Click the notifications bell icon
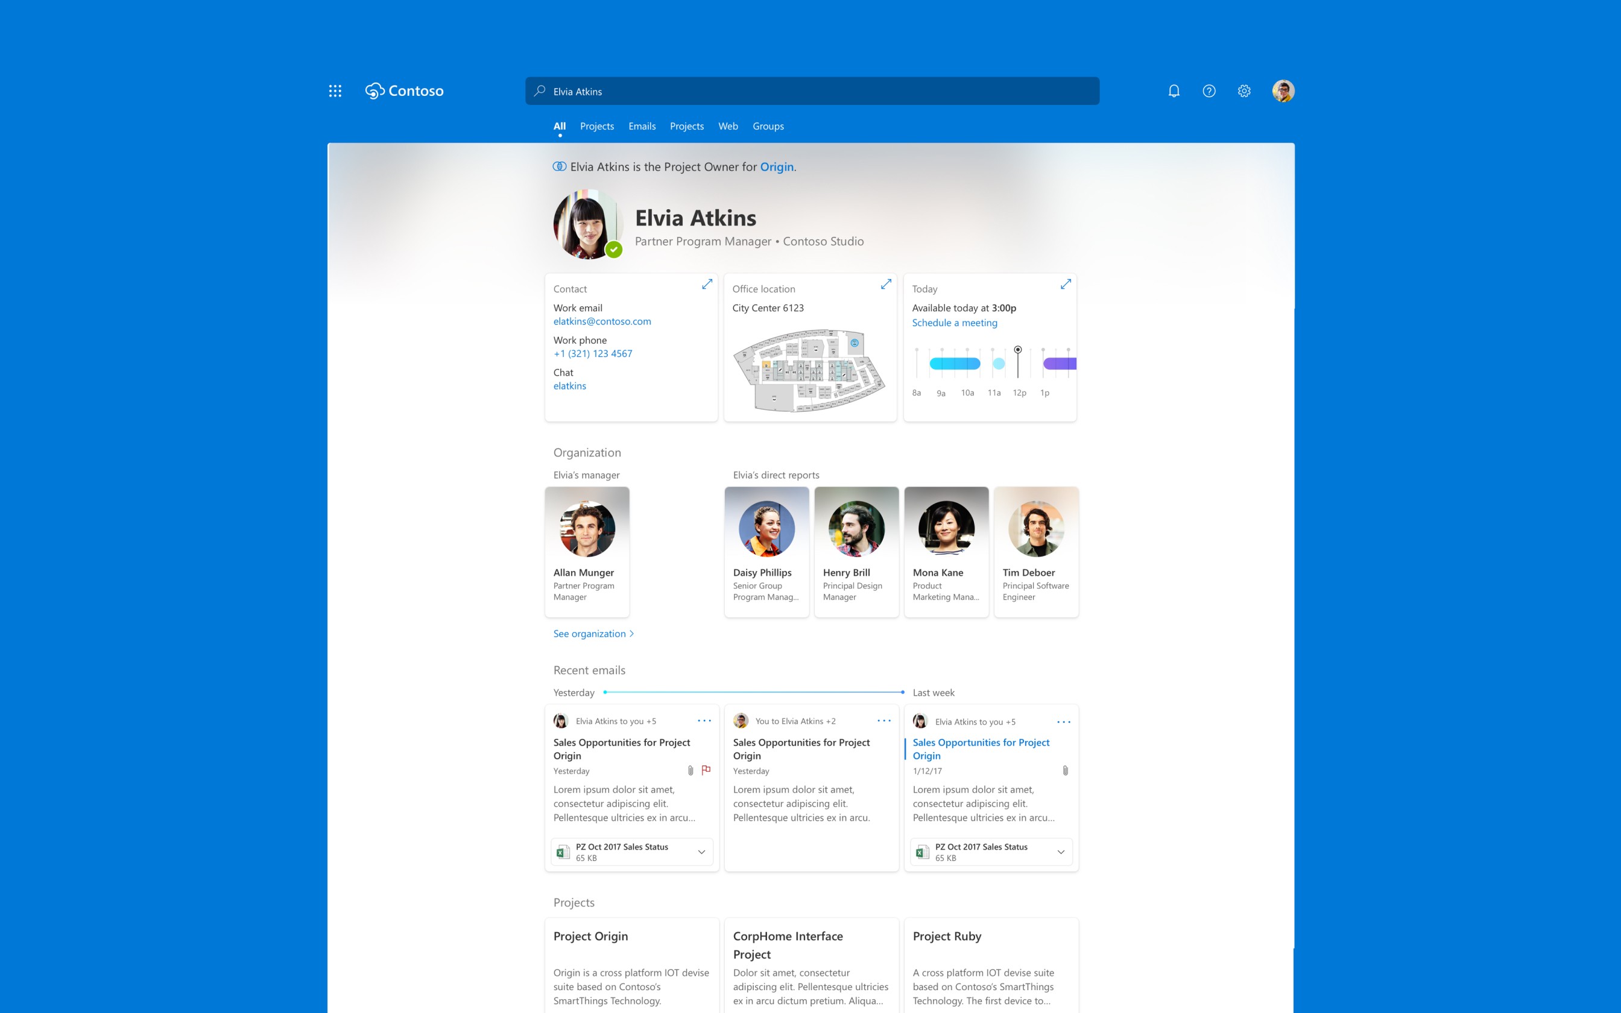 tap(1174, 91)
